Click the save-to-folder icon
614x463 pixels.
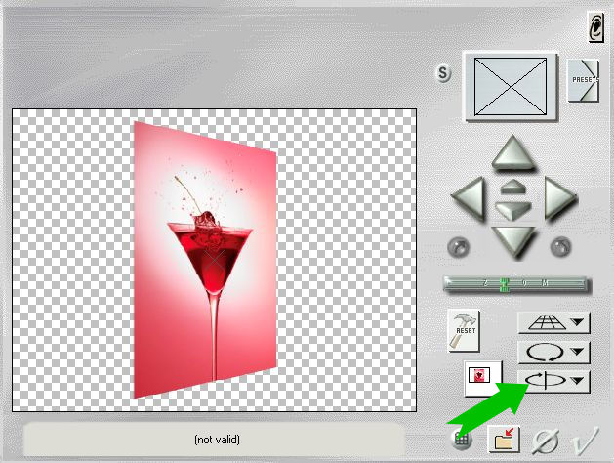coord(506,439)
